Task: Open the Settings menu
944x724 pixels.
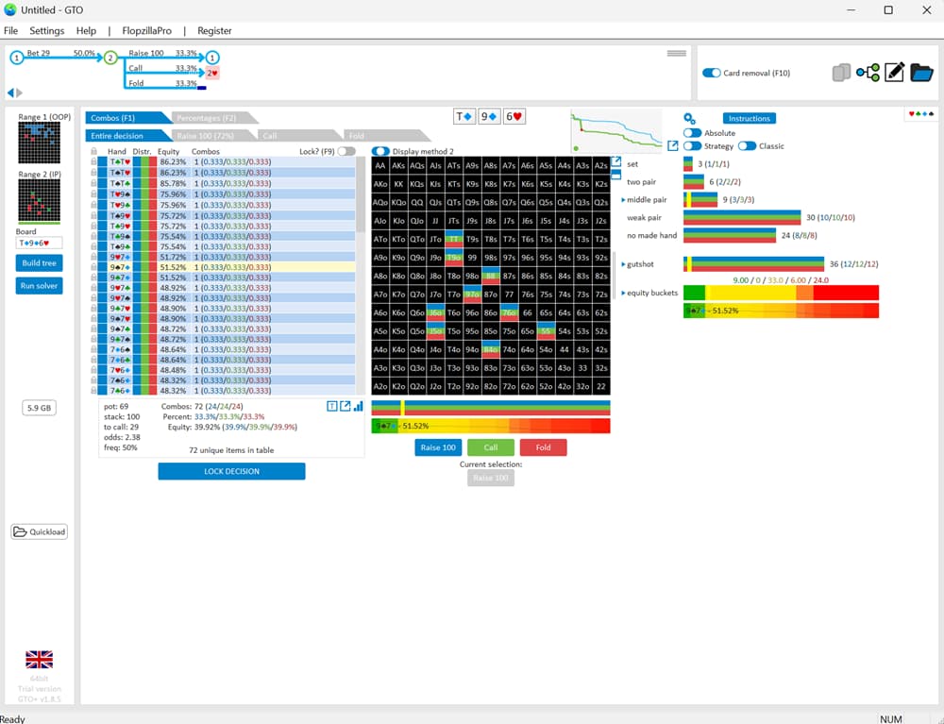Action: point(47,31)
